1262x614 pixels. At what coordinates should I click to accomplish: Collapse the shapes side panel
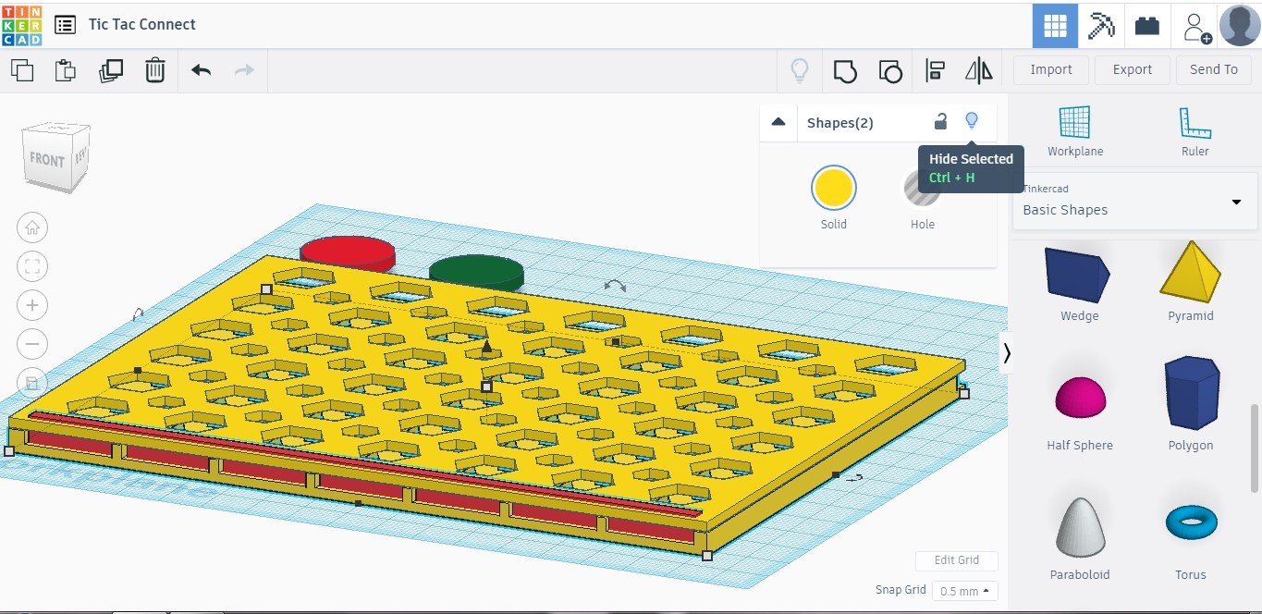point(1007,352)
